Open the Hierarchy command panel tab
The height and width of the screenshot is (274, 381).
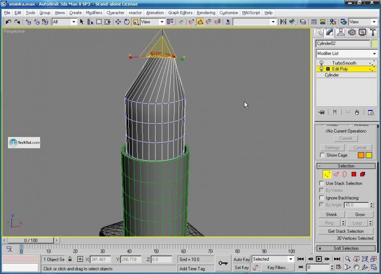[341, 32]
